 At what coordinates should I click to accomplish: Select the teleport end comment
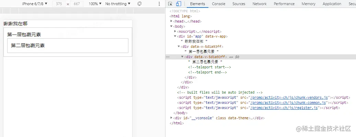click(207, 72)
